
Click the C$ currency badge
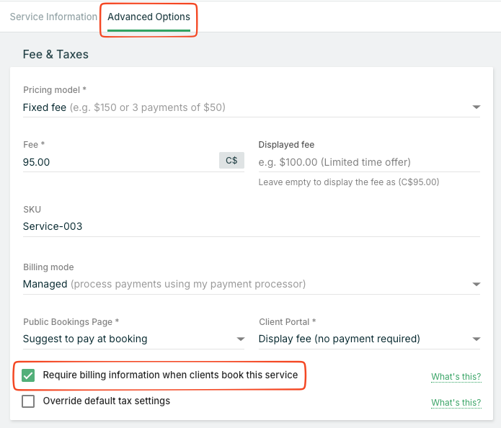(x=231, y=161)
